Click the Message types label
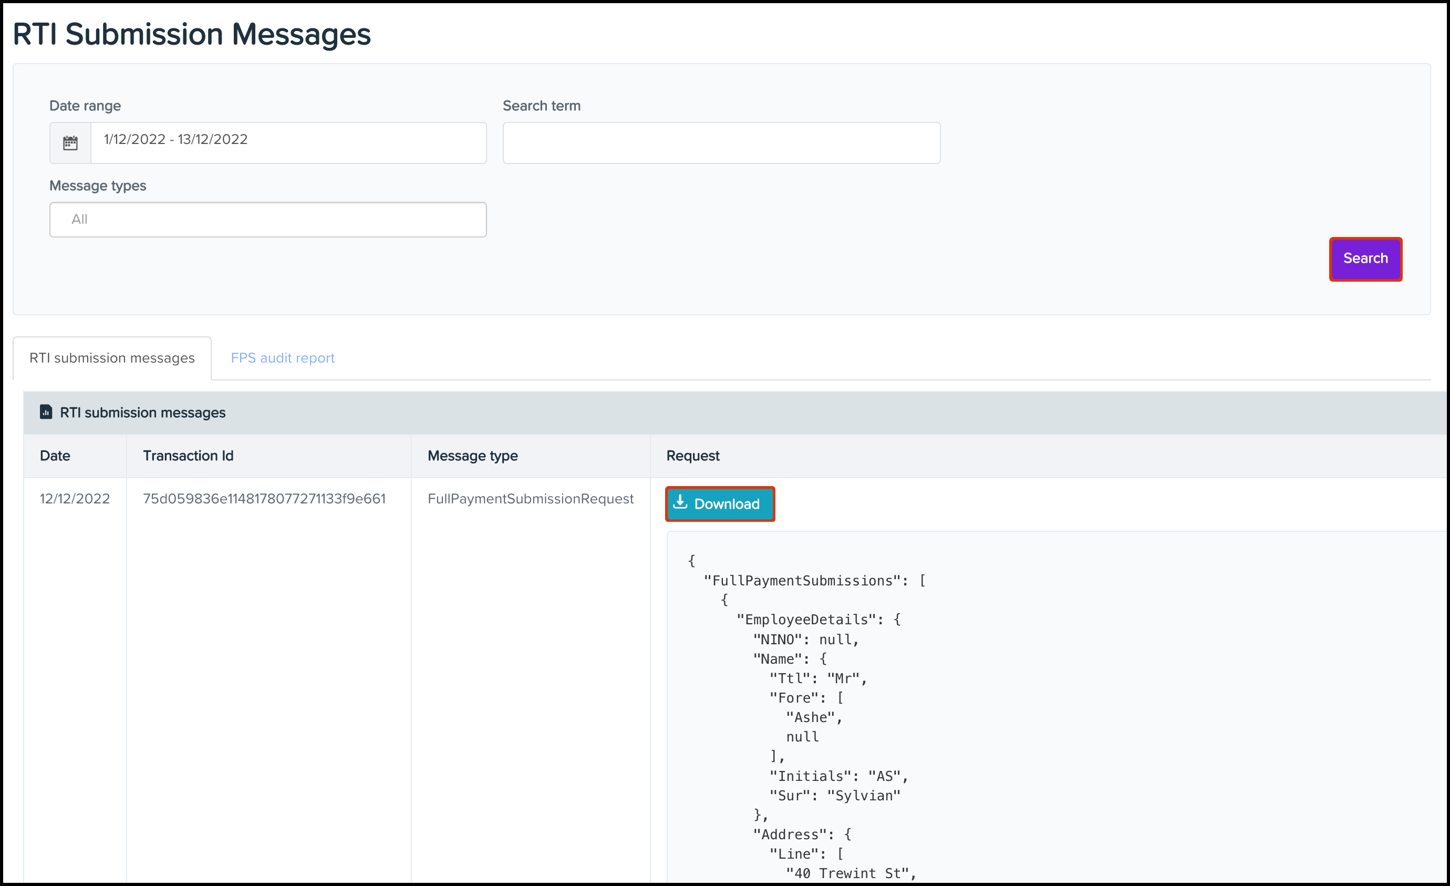The image size is (1450, 886). click(98, 186)
